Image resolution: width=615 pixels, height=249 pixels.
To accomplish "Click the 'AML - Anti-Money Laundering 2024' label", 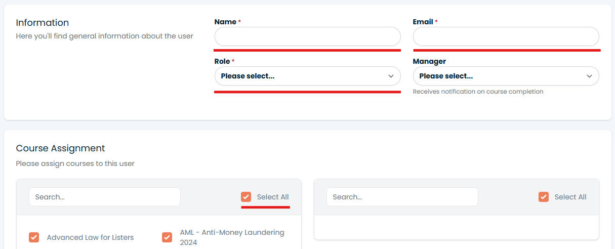I will 232,237.
